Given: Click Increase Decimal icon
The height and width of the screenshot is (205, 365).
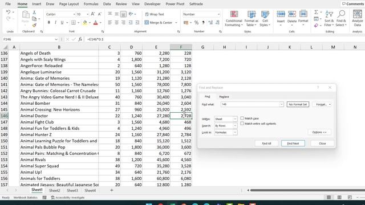Looking at the screenshot, I should click(x=210, y=23).
